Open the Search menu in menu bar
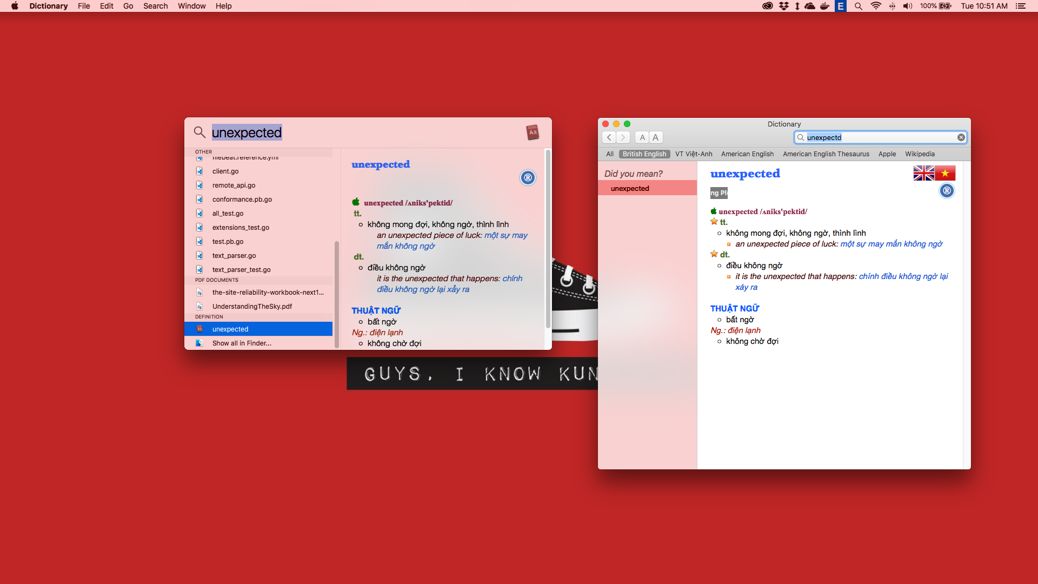Screen dimensions: 1038x584 (155, 6)
